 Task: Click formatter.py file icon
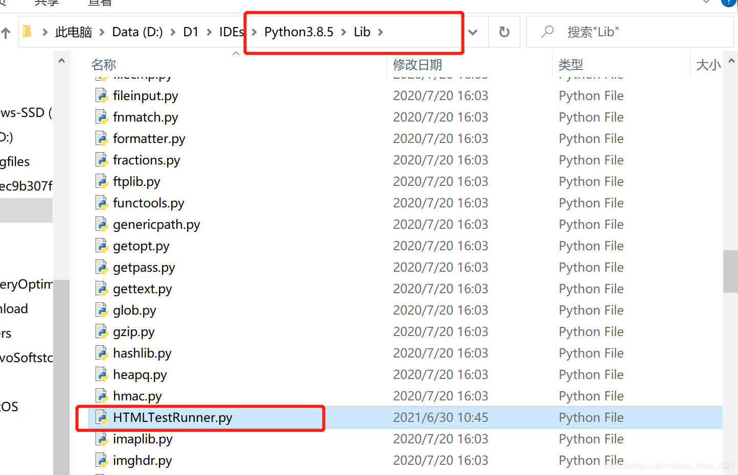click(x=102, y=138)
